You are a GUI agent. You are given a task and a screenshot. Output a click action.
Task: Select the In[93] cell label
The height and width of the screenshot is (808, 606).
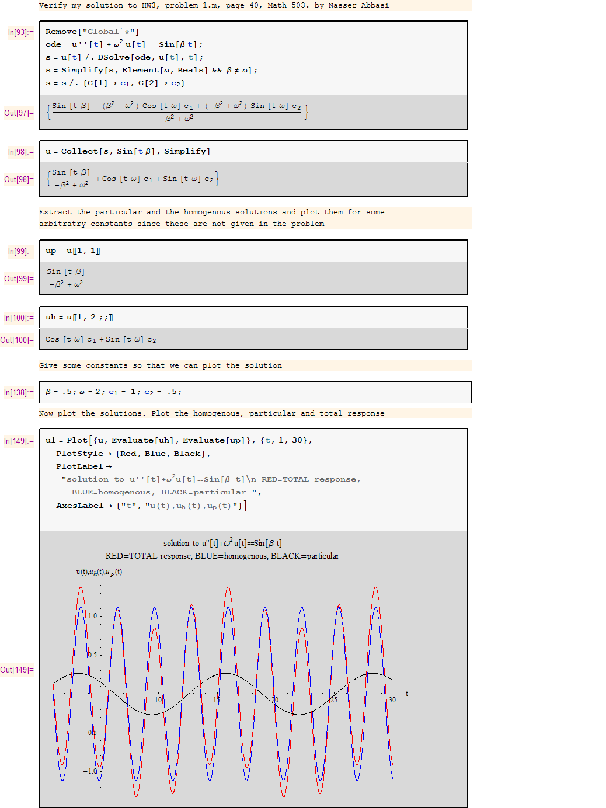pos(20,33)
